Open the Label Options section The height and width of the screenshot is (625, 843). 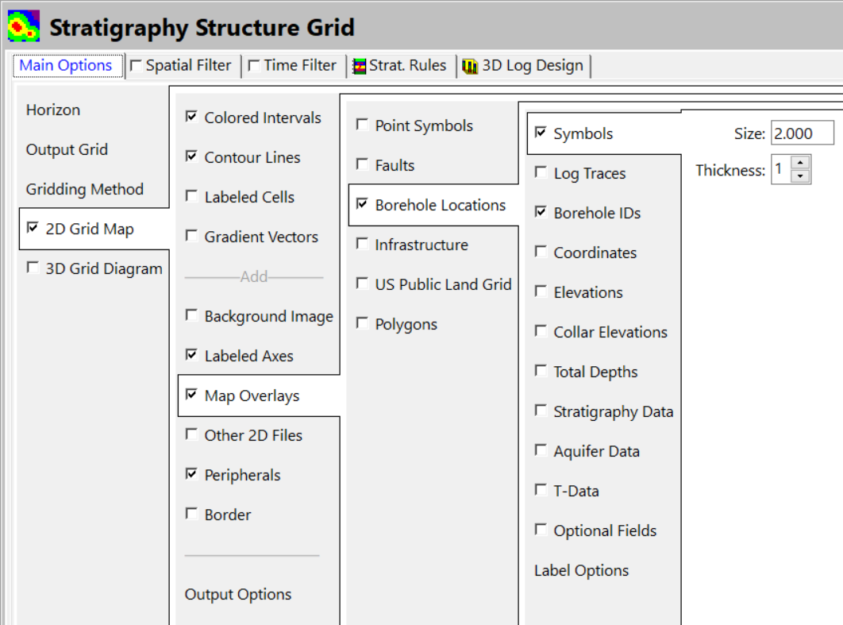582,571
